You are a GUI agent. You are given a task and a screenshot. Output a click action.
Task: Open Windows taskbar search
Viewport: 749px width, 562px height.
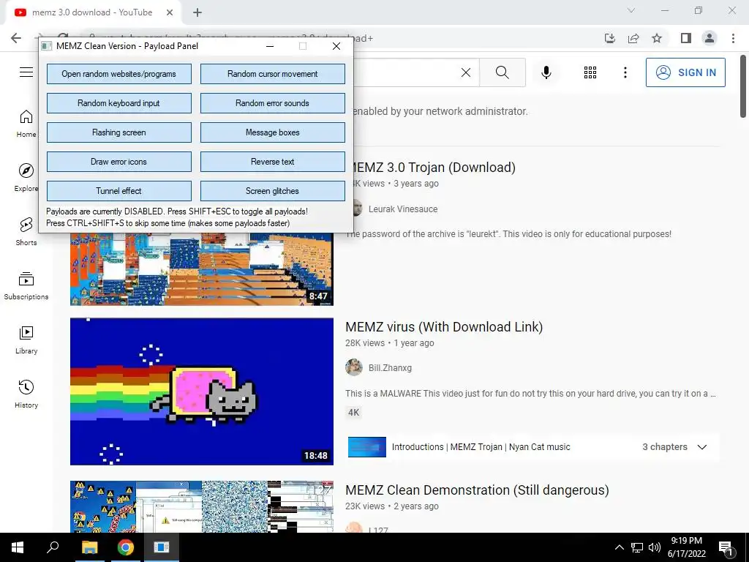coord(53,547)
